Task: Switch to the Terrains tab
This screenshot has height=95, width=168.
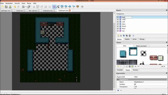Action: (135, 70)
